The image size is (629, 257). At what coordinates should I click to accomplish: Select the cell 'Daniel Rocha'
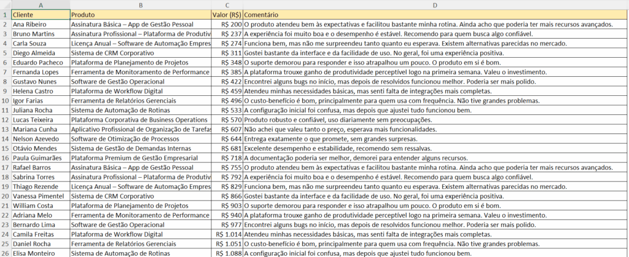(x=41, y=243)
